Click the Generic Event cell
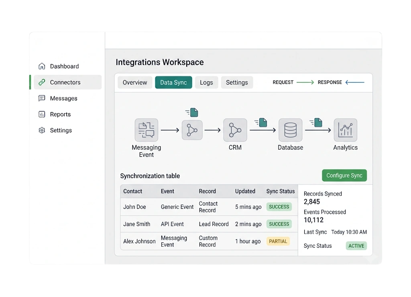The width and height of the screenshot is (411, 297). pos(177,207)
